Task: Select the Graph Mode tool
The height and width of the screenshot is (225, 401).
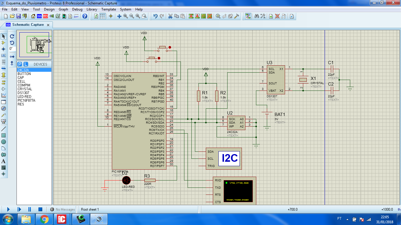Action: [x=4, y=96]
